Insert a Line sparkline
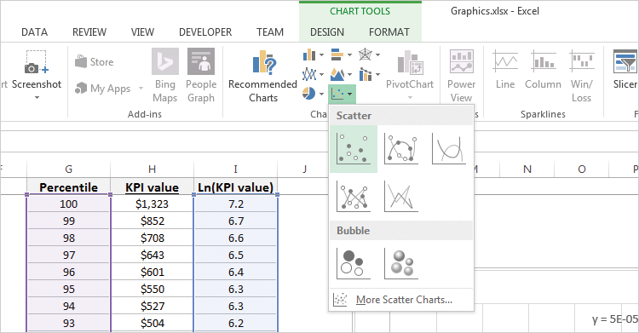The width and height of the screenshot is (639, 333). [505, 69]
